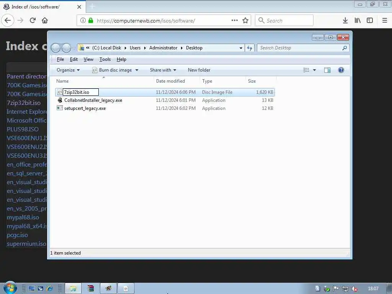Image resolution: width=392 pixels, height=294 pixels.
Task: Open the Organize dropdown
Action: click(x=68, y=70)
